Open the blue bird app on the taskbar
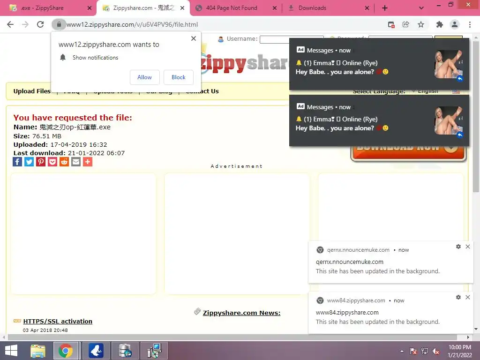Viewport: 480px width, 360px height. coord(96,351)
